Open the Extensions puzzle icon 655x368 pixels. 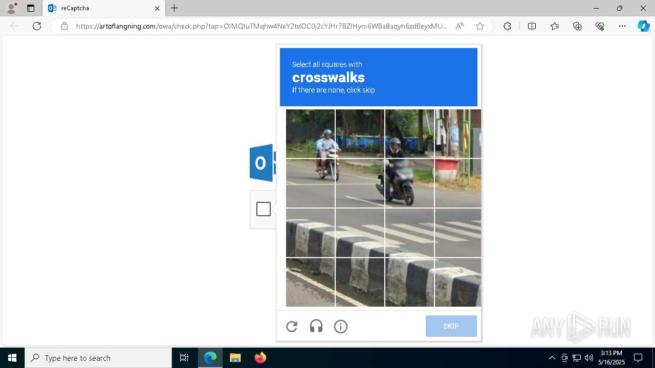[x=507, y=26]
